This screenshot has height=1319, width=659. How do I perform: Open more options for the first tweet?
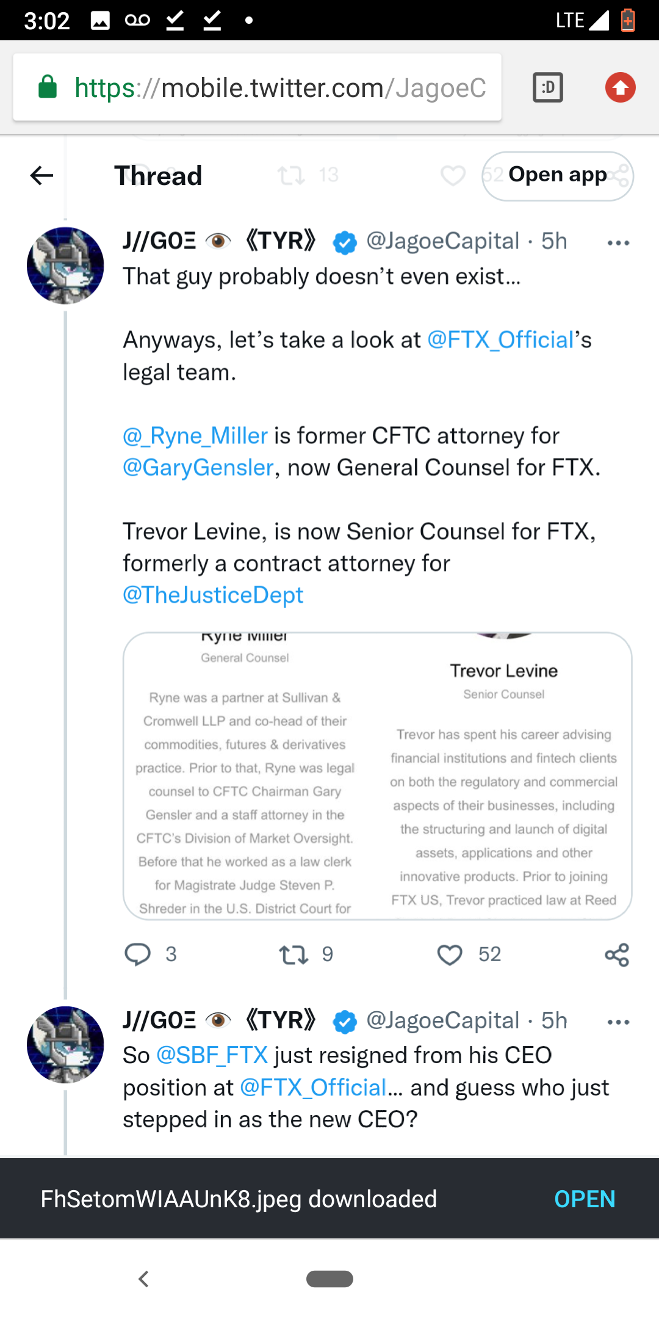(618, 243)
